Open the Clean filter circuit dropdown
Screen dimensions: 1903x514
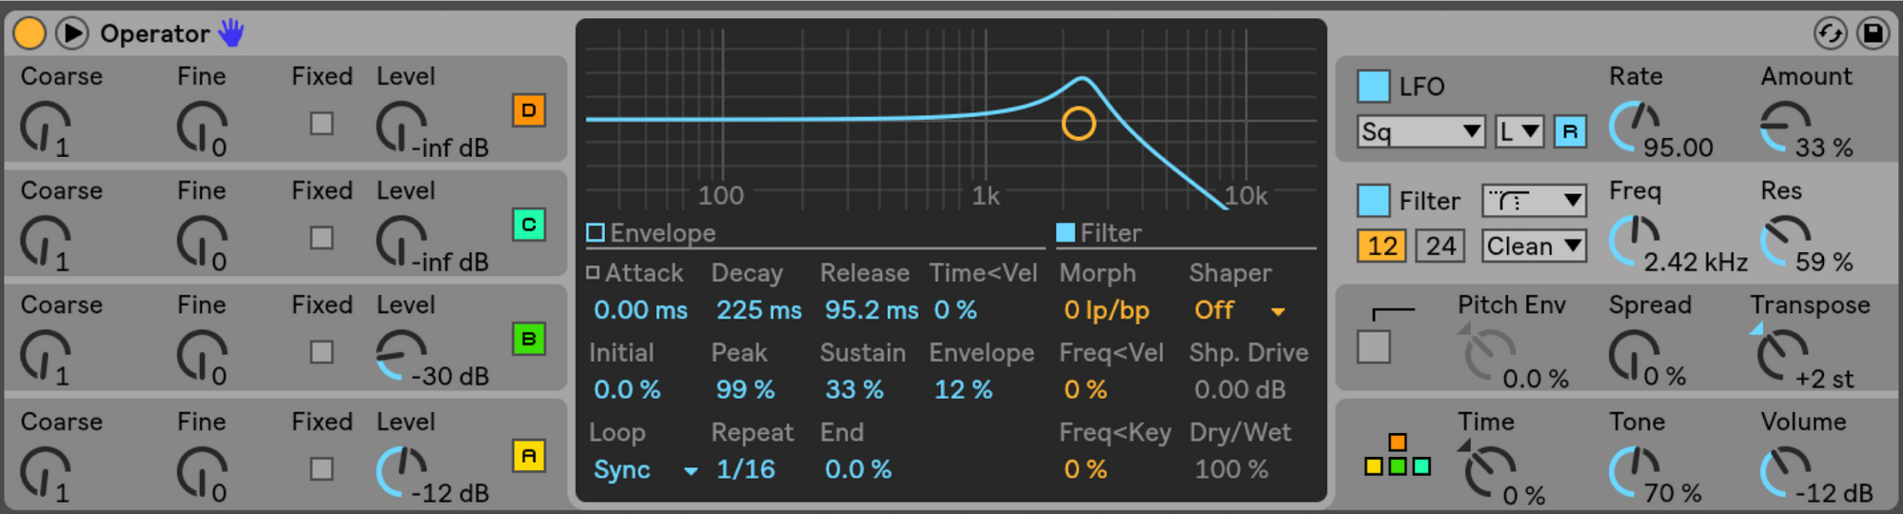(x=1534, y=247)
